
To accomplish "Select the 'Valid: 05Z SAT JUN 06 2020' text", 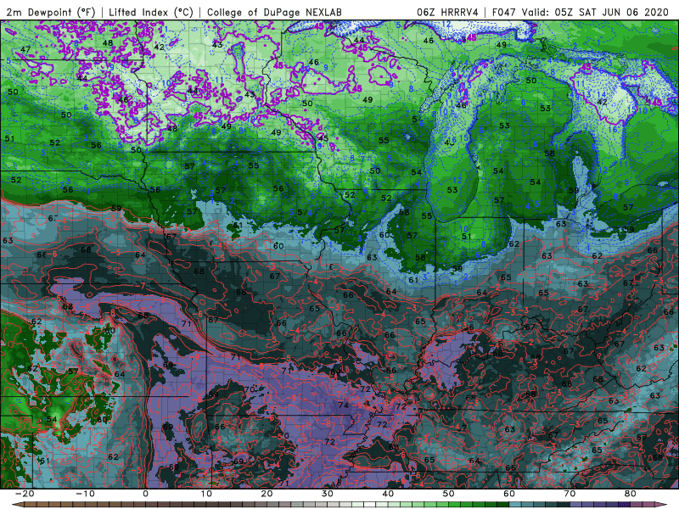I will (596, 12).
